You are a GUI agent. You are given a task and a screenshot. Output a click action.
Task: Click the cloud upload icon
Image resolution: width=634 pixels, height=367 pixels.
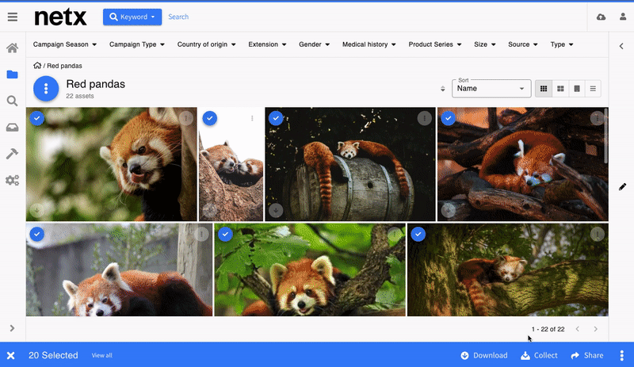click(x=601, y=17)
